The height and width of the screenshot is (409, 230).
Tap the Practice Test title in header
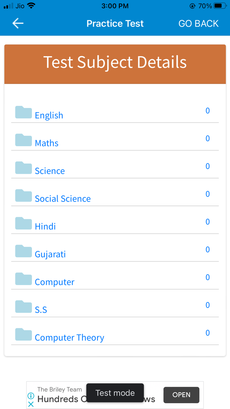pos(115,23)
